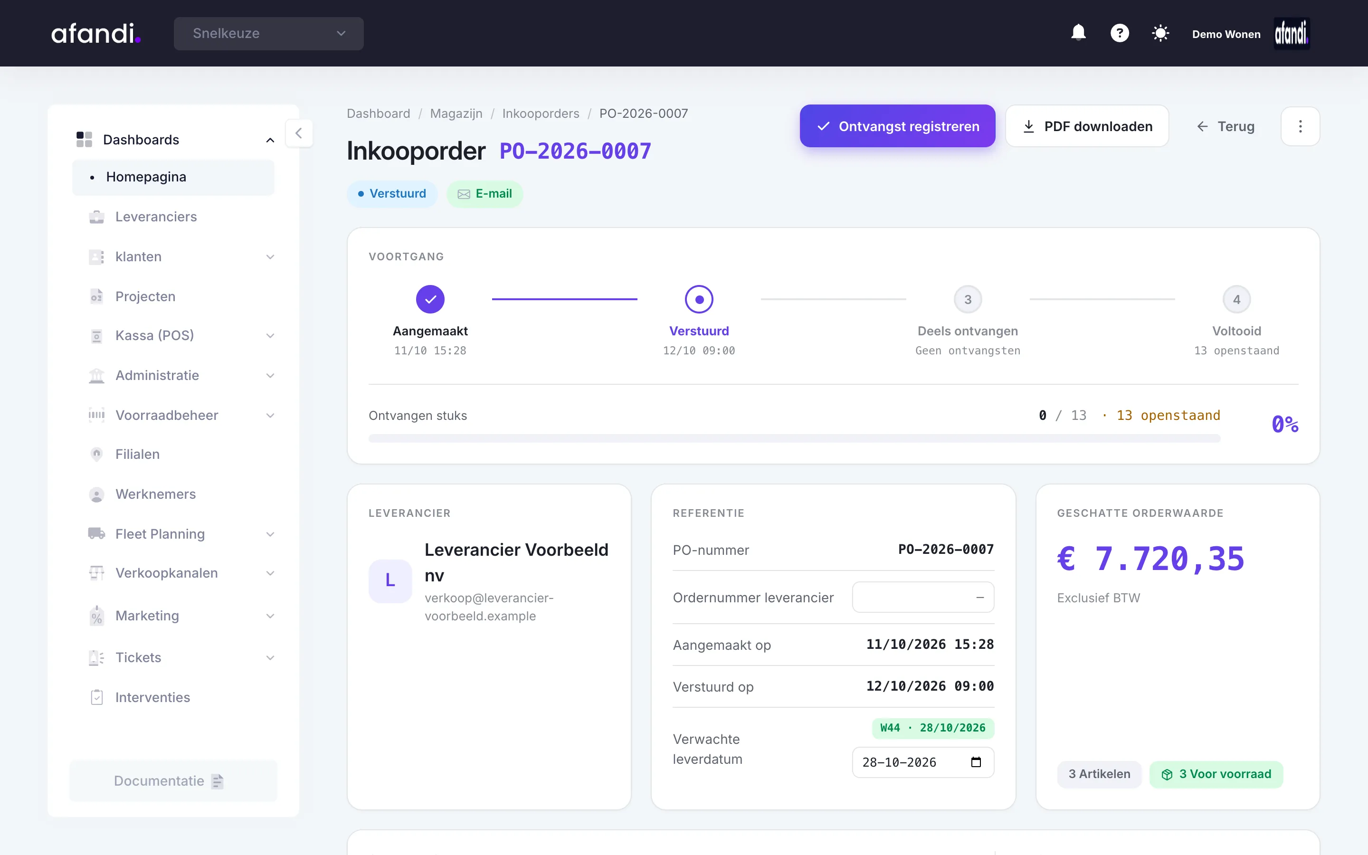Click the Interventies clipboard icon
1368x855 pixels.
pyautogui.click(x=97, y=697)
